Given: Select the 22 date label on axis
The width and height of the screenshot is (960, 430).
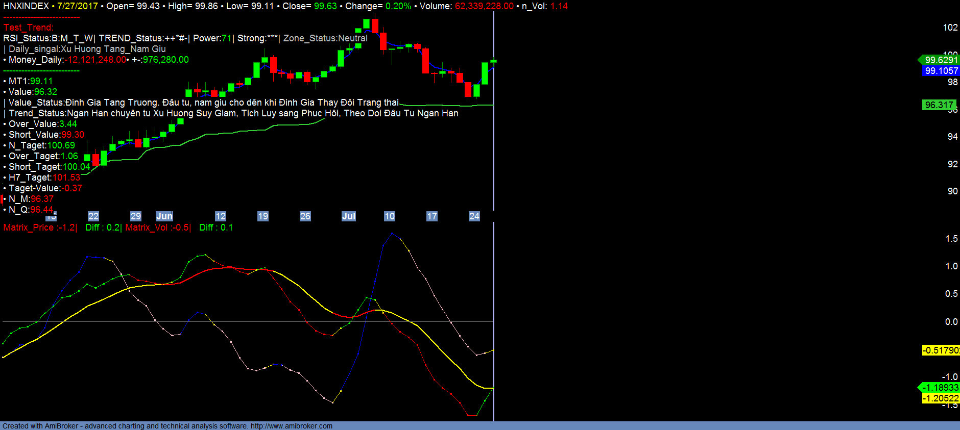Looking at the screenshot, I should coord(93,216).
